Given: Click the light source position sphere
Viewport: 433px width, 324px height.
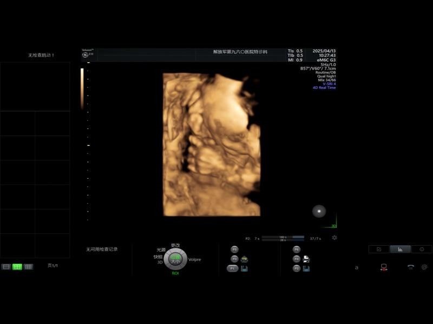Looking at the screenshot, I should click(319, 211).
